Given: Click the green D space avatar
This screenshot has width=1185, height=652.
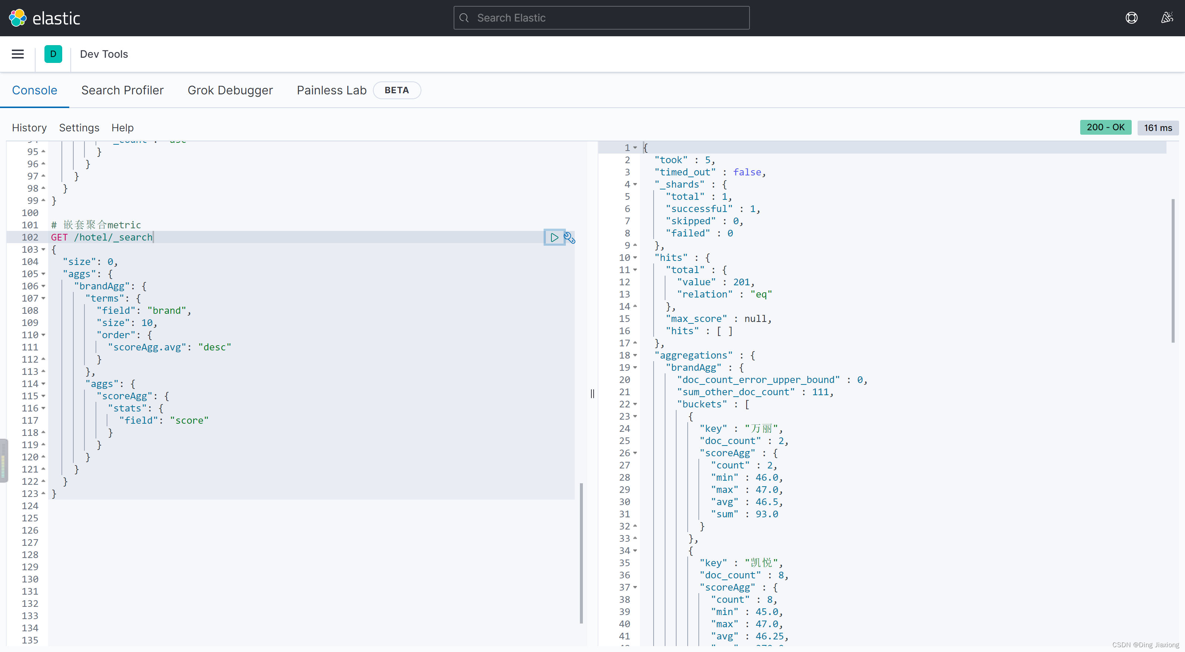Looking at the screenshot, I should point(53,54).
